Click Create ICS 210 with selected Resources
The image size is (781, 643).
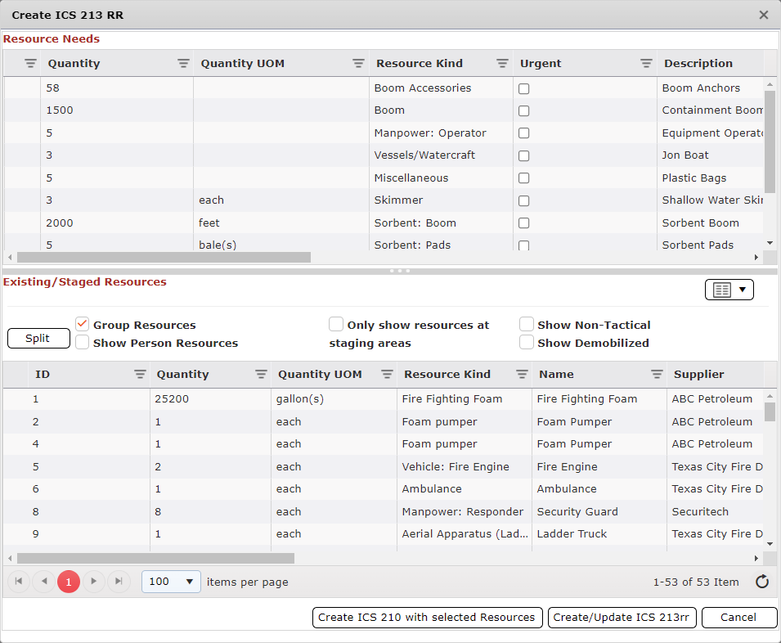click(x=427, y=618)
